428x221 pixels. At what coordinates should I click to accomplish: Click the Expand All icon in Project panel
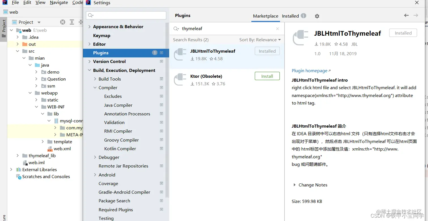[x=72, y=22]
